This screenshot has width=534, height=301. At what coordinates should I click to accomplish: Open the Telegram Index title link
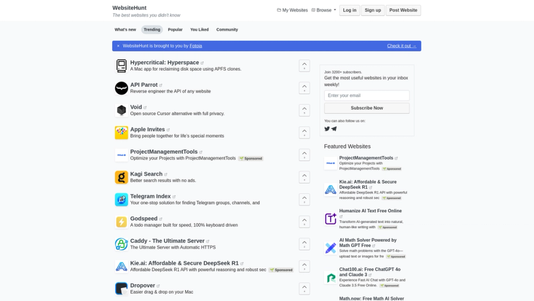[x=150, y=196]
